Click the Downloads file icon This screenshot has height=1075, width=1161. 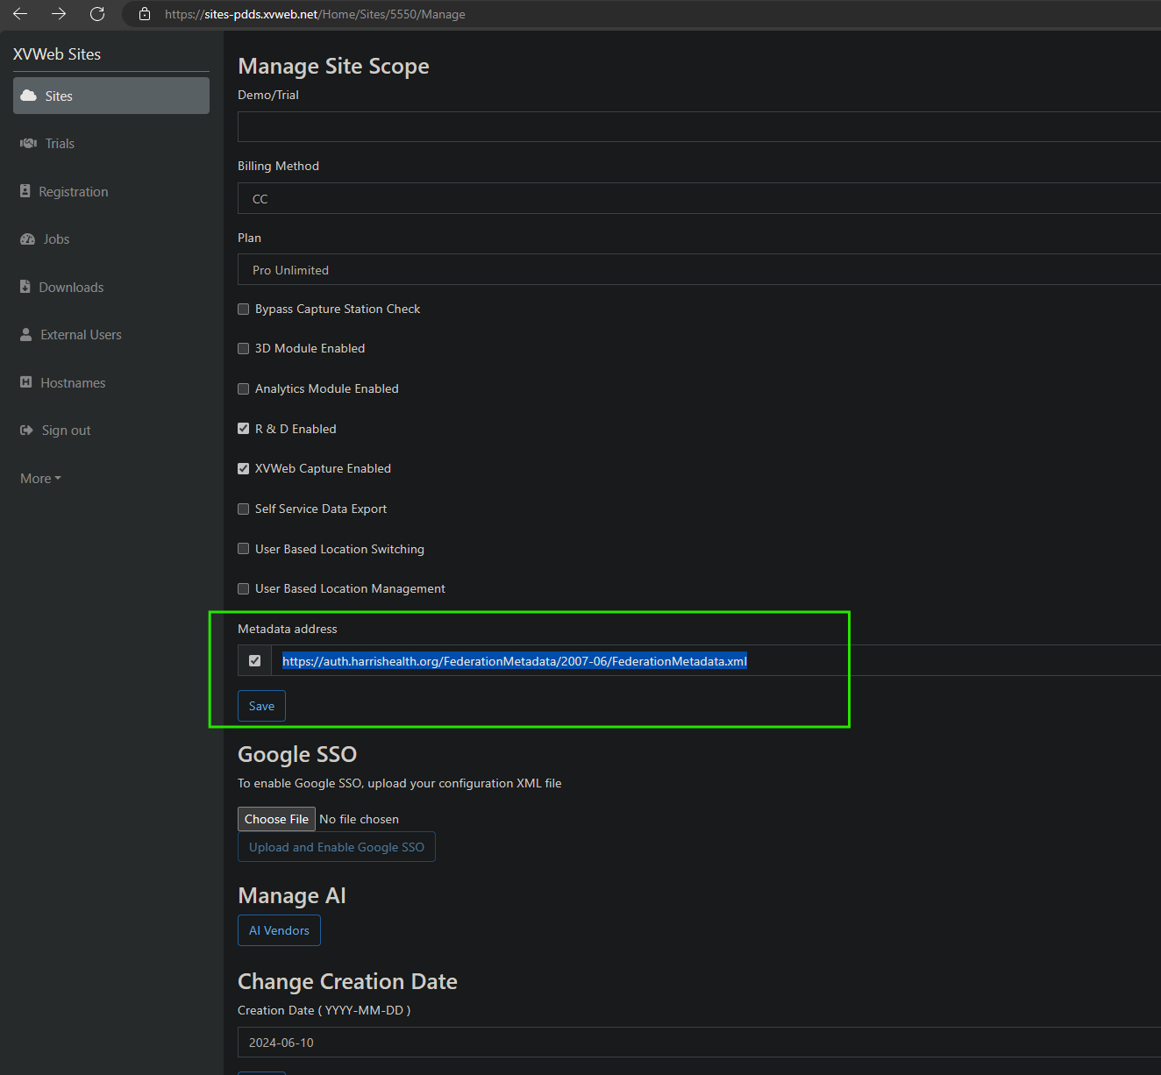tap(25, 287)
